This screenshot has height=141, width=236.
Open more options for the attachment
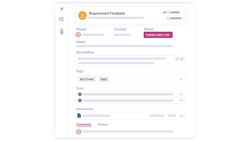(x=181, y=116)
